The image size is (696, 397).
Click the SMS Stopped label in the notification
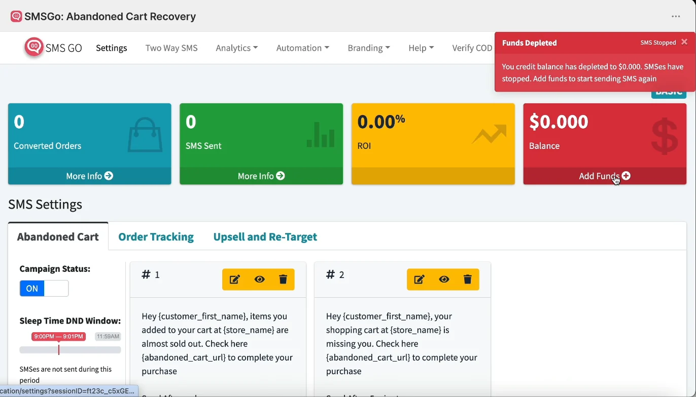pos(658,43)
